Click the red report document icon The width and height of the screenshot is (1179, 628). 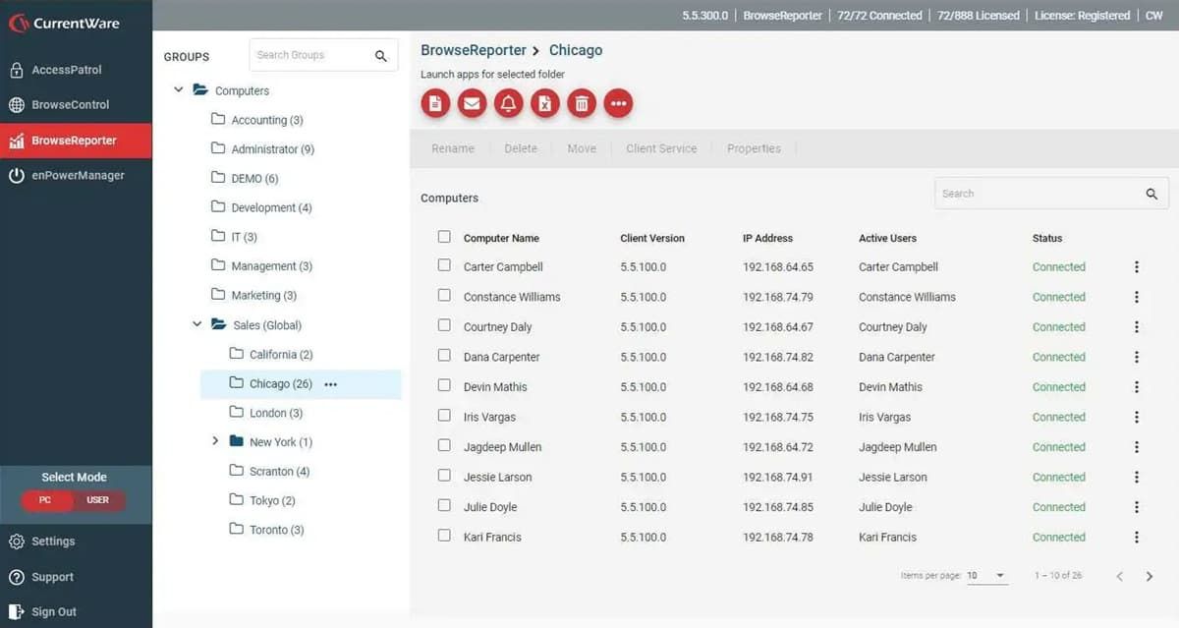point(436,103)
